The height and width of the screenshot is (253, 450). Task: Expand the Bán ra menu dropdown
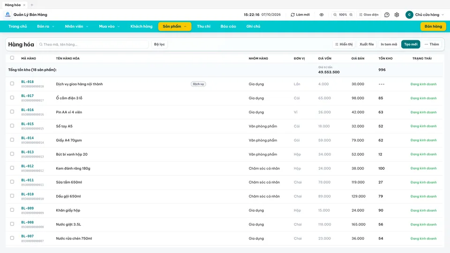point(45,26)
